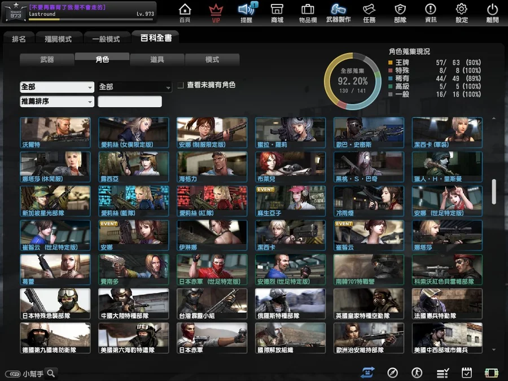Click the 王牌 yellow legend swatch

(391, 63)
